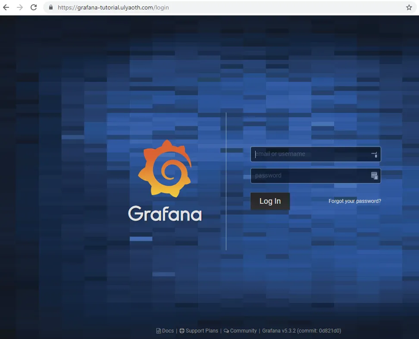Select the URL in the address bar
Viewport: 419px width, 339px height.
coord(113,7)
